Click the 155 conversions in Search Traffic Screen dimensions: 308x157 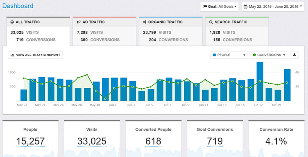(217, 40)
